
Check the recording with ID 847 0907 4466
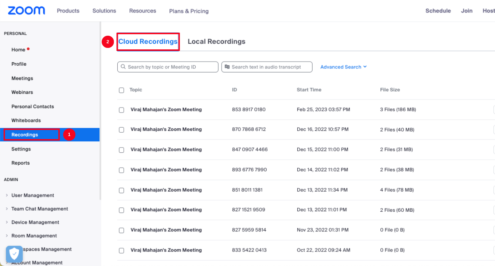[x=121, y=150]
